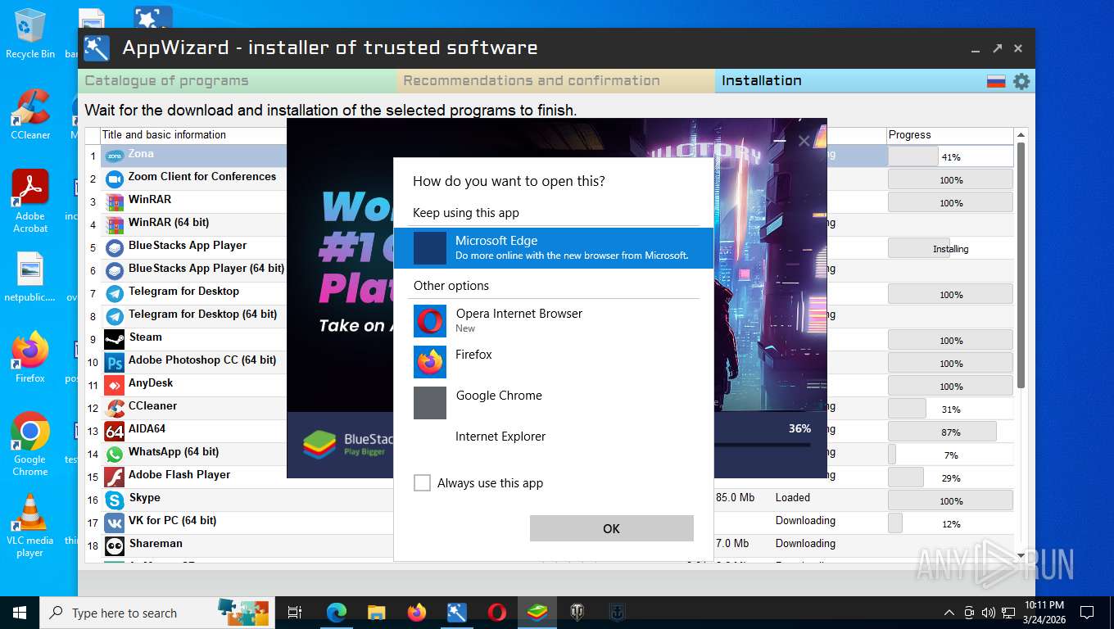Click the Title and basic information header
1114x629 pixels.
click(x=164, y=134)
